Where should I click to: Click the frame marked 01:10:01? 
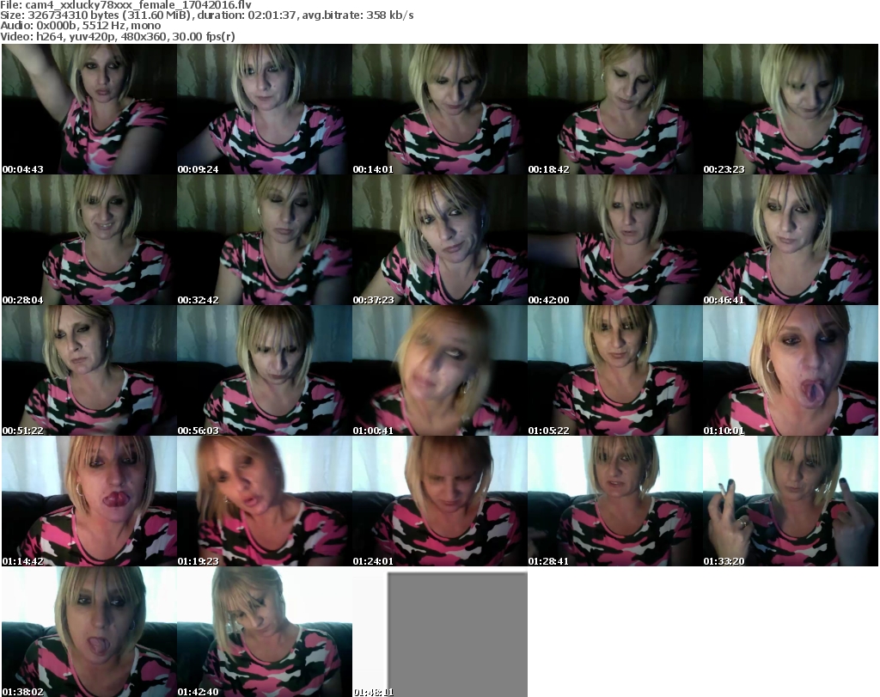coord(791,370)
